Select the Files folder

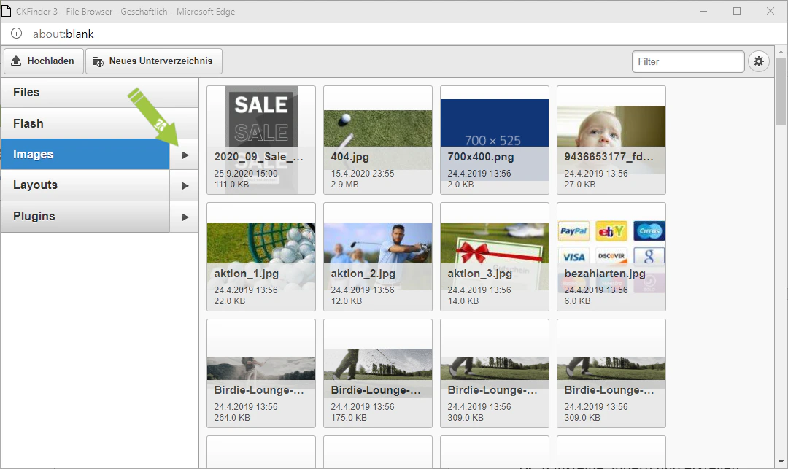pyautogui.click(x=99, y=93)
